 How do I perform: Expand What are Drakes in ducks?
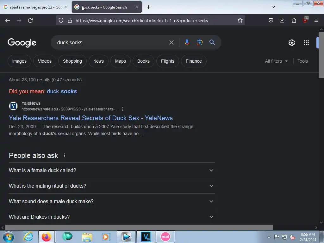[112, 217]
